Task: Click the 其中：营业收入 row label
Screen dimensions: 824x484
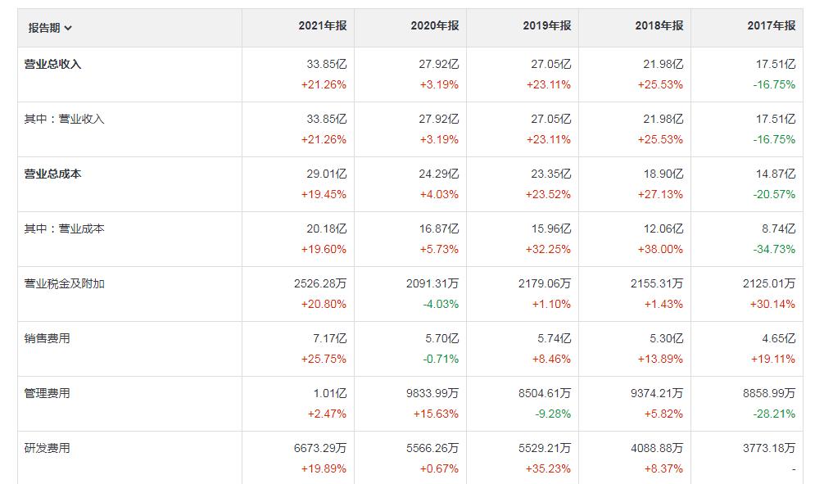Action: pos(65,119)
